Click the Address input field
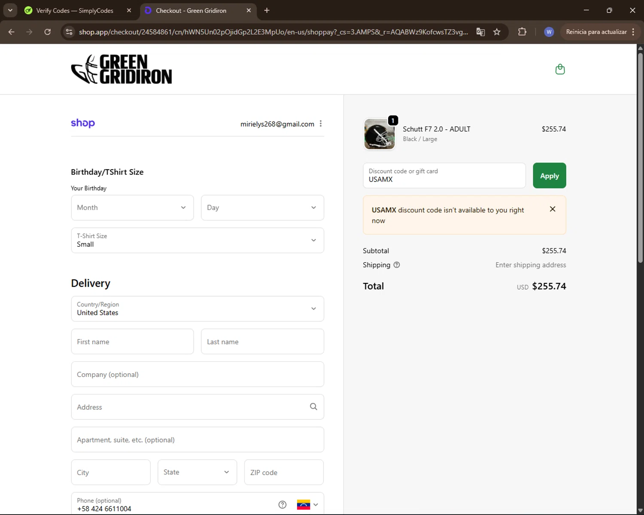 click(197, 407)
